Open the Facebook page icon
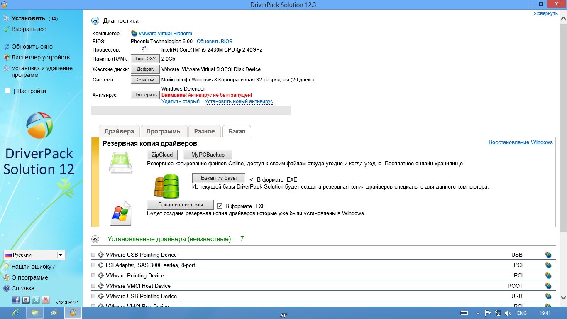This screenshot has width=567, height=319. point(16,299)
